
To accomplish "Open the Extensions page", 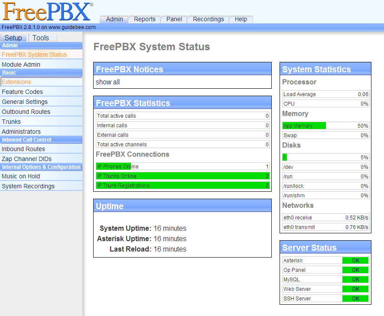I will point(16,82).
